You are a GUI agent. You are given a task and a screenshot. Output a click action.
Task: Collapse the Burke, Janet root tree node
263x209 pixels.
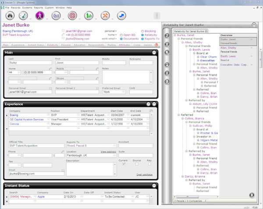tap(175, 35)
